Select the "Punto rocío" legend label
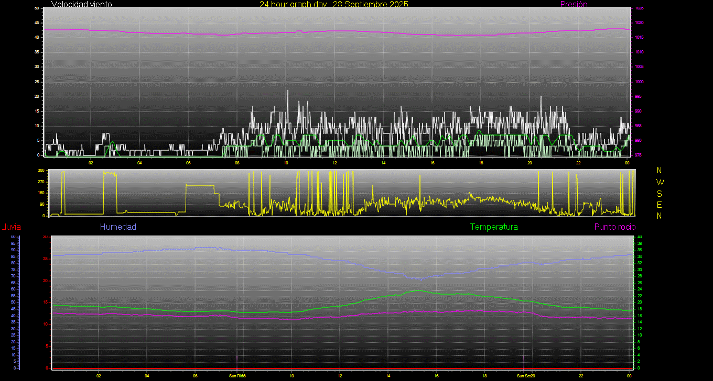This screenshot has width=713, height=381. point(615,227)
